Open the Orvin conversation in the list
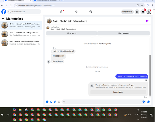 [x=21, y=25]
